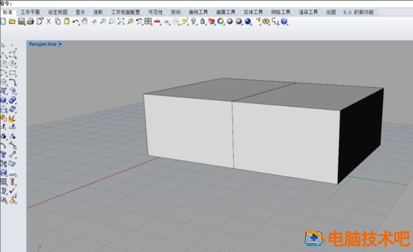Switch to the 出图 tab
413x252 pixels.
(331, 12)
